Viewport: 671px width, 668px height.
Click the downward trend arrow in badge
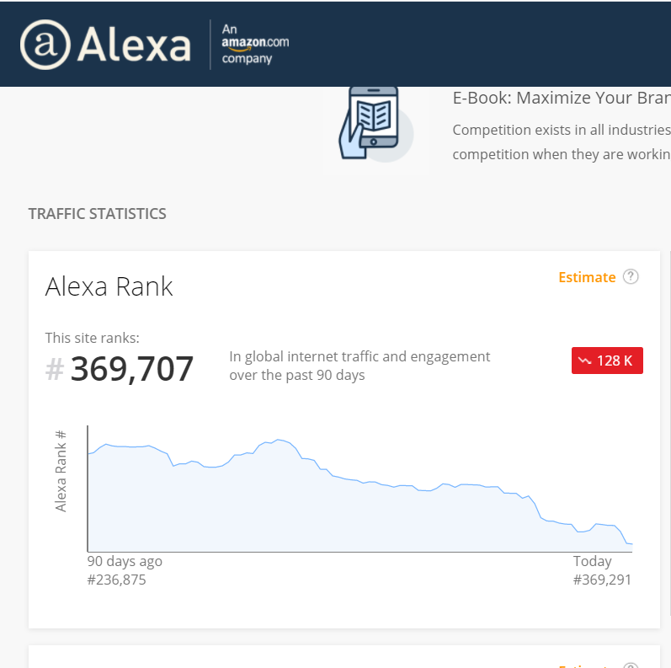584,361
